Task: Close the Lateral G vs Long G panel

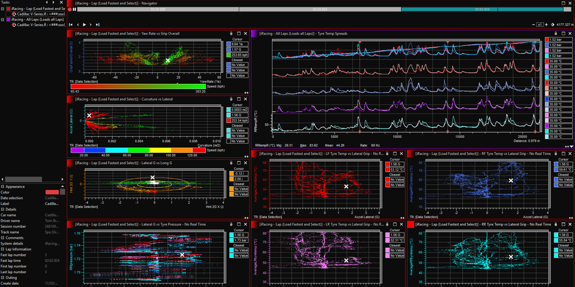Action: pos(246,164)
